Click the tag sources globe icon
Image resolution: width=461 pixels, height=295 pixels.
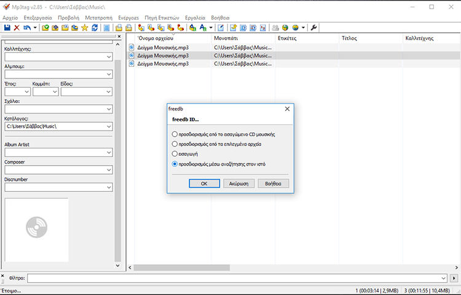click(x=295, y=28)
